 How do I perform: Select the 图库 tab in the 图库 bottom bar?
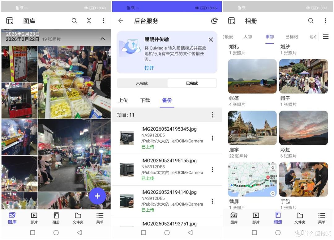[x=12, y=218]
